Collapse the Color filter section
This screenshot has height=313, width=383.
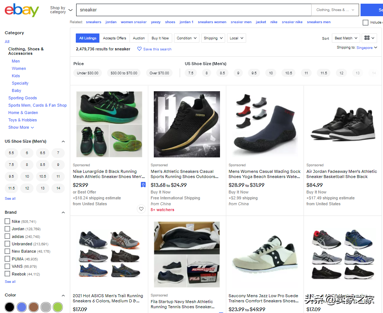coord(63,295)
